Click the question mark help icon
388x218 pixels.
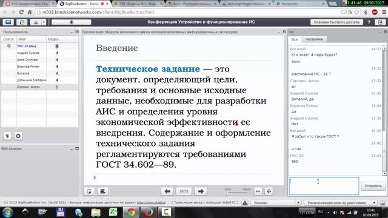click(369, 22)
